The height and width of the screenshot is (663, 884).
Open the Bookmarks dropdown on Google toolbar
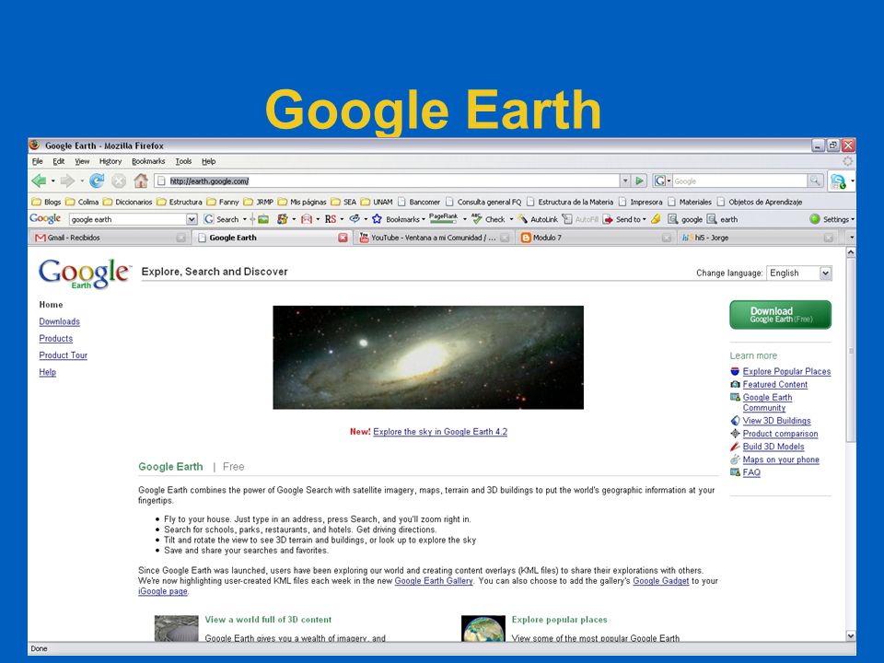click(424, 219)
